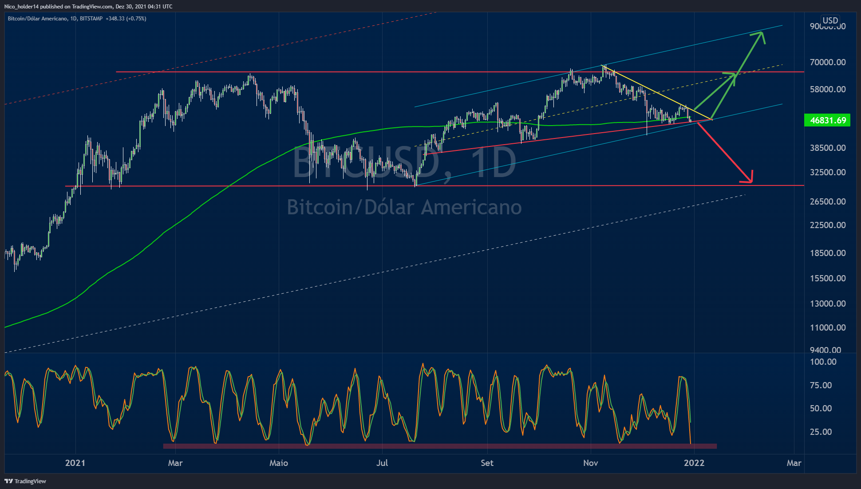This screenshot has height=489, width=861.
Task: Click the 9400.00 price axis label
Action: 825,350
